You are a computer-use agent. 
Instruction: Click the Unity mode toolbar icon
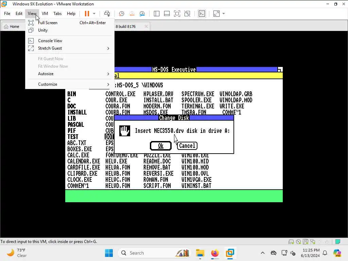click(x=187, y=14)
